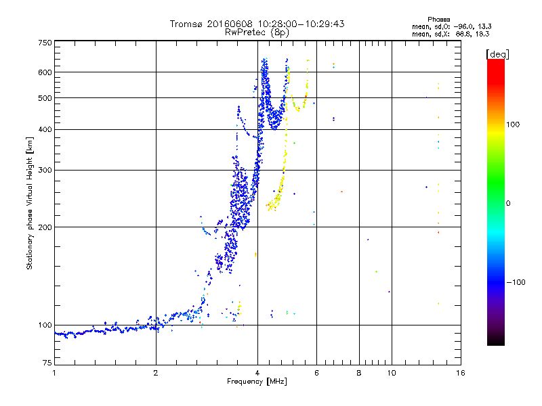Click the x-axis tick label "10"

point(392,373)
